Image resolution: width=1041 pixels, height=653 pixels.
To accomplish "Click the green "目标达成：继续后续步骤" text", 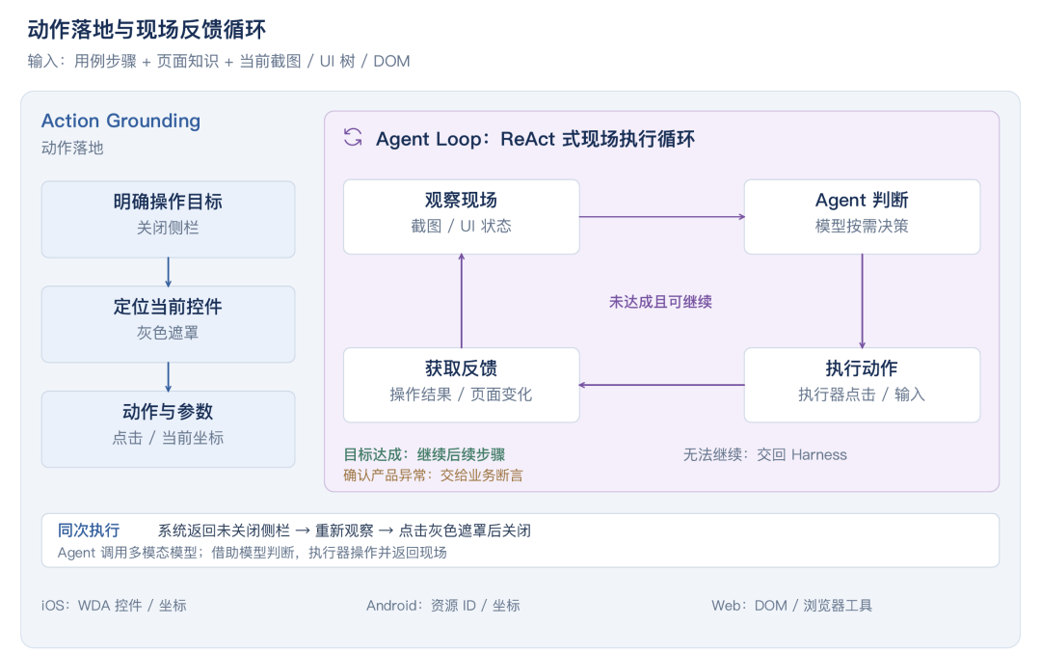I will click(424, 454).
